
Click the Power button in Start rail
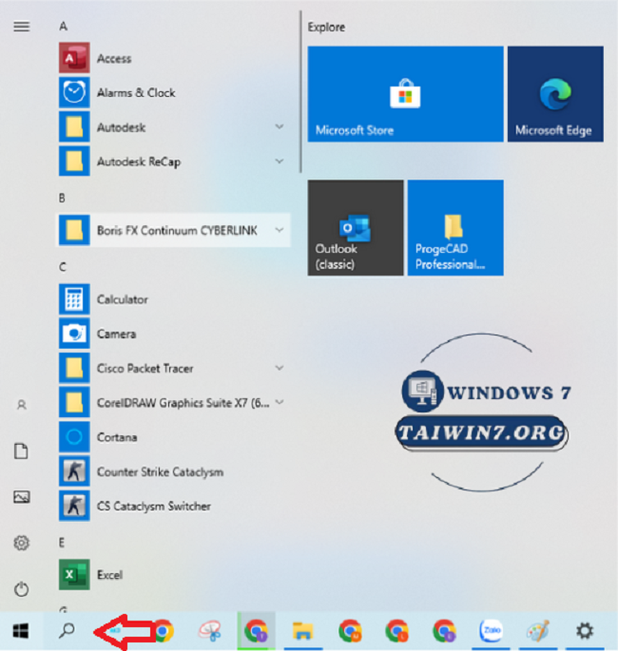coord(22,589)
